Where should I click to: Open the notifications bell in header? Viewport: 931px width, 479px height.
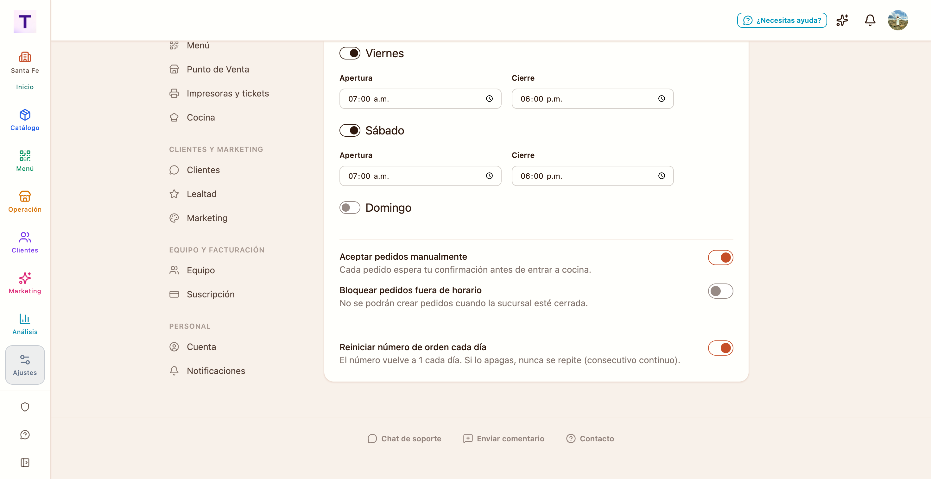coord(870,20)
